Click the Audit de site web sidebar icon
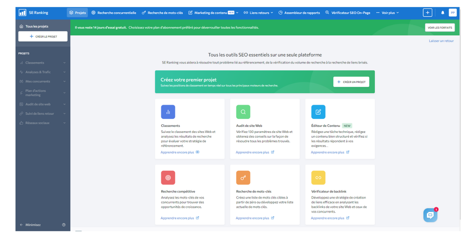The width and height of the screenshot is (476, 238). (x=21, y=104)
